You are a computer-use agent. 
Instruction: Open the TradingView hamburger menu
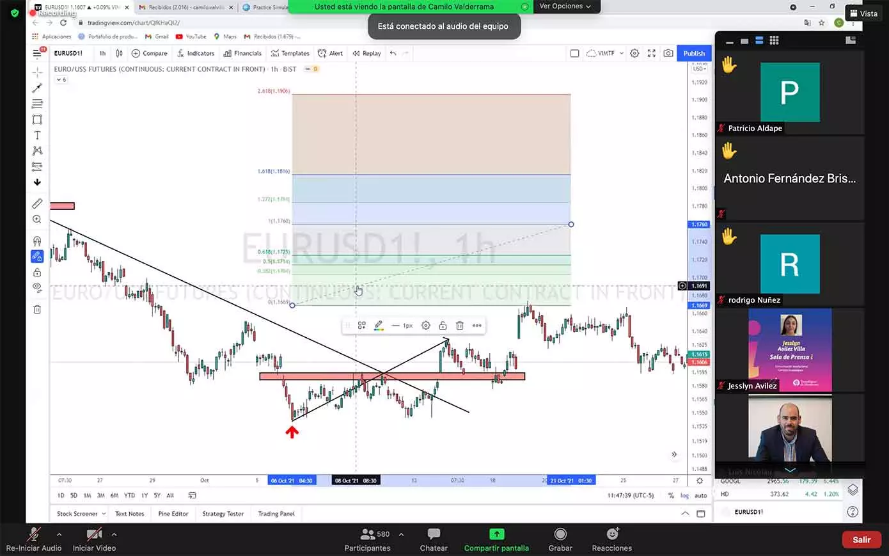37,53
